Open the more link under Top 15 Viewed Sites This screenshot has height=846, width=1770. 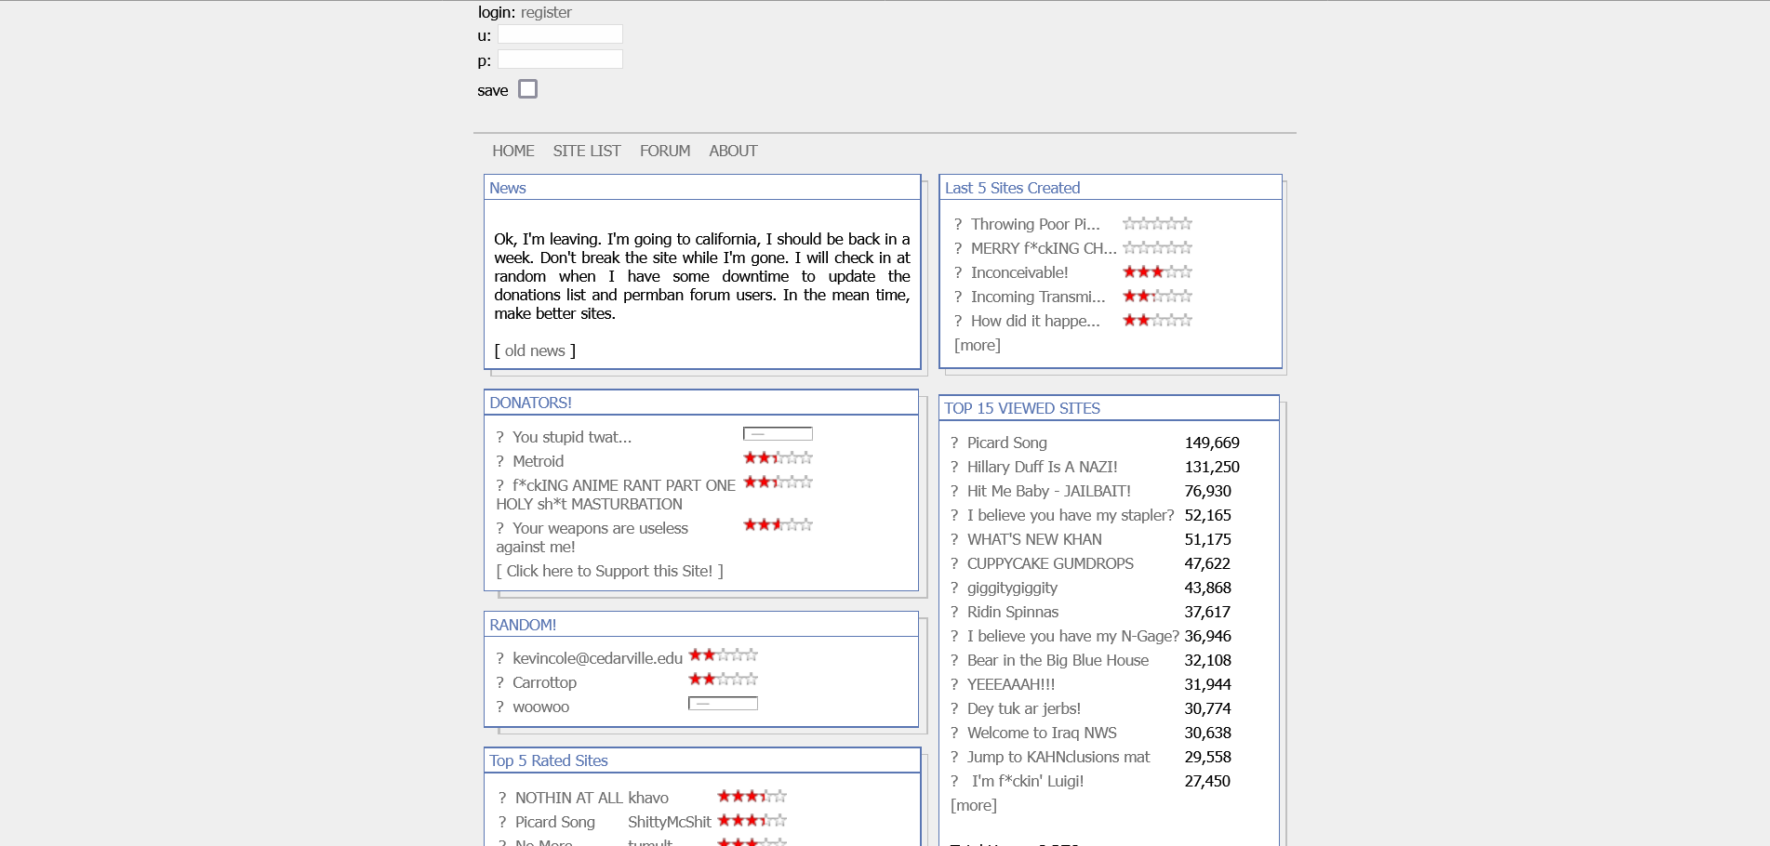974,805
